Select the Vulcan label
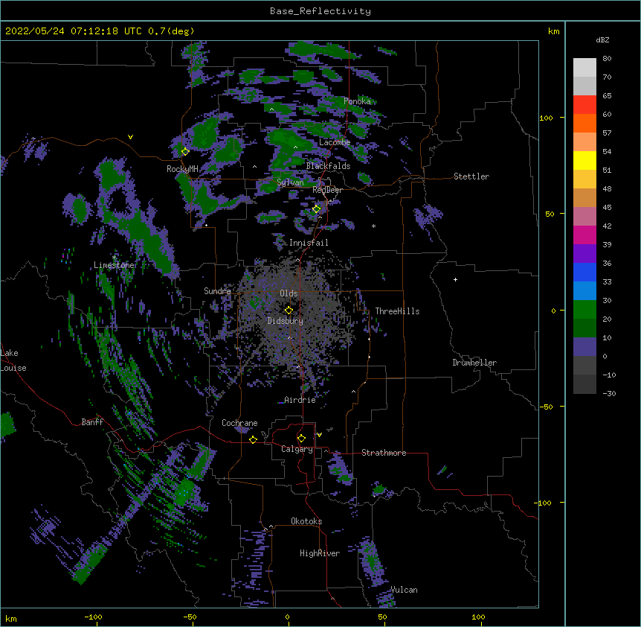Viewport: 641px width, 627px height. tap(404, 590)
